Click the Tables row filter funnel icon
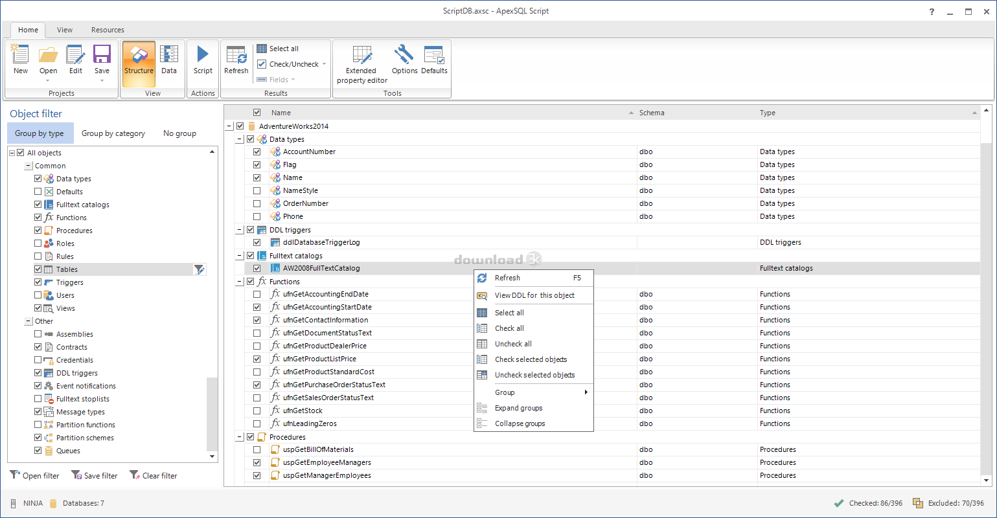This screenshot has height=518, width=997. pos(200,269)
